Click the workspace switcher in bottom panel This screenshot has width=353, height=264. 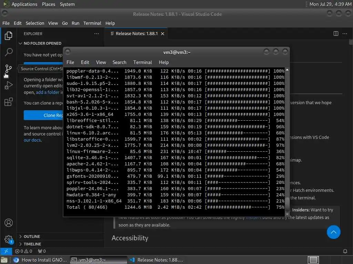(x=313, y=260)
